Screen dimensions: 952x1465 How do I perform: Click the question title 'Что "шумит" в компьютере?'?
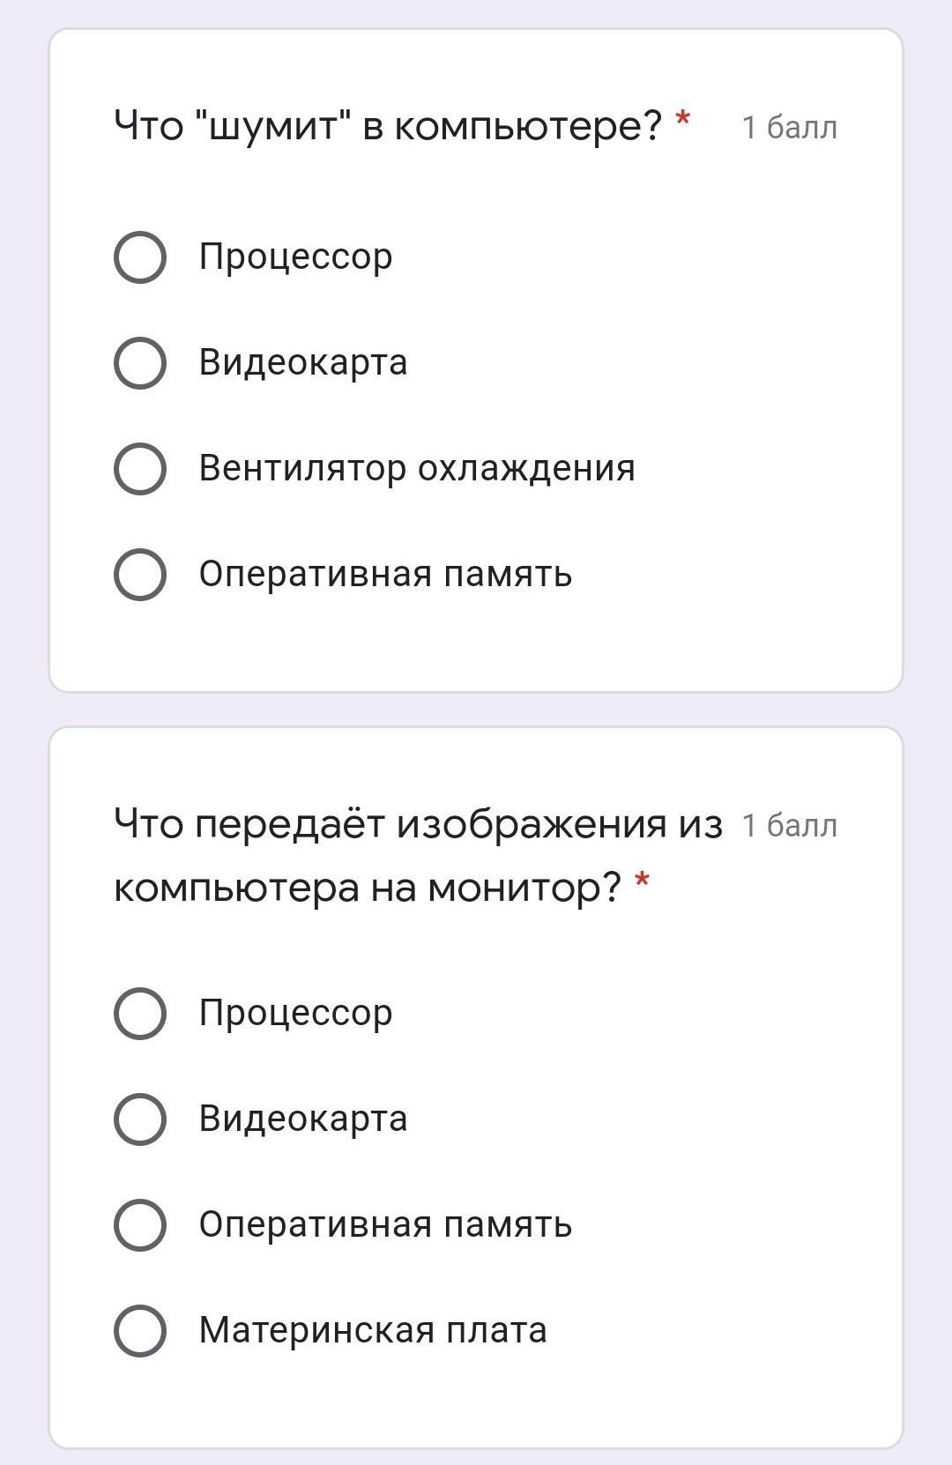(388, 126)
